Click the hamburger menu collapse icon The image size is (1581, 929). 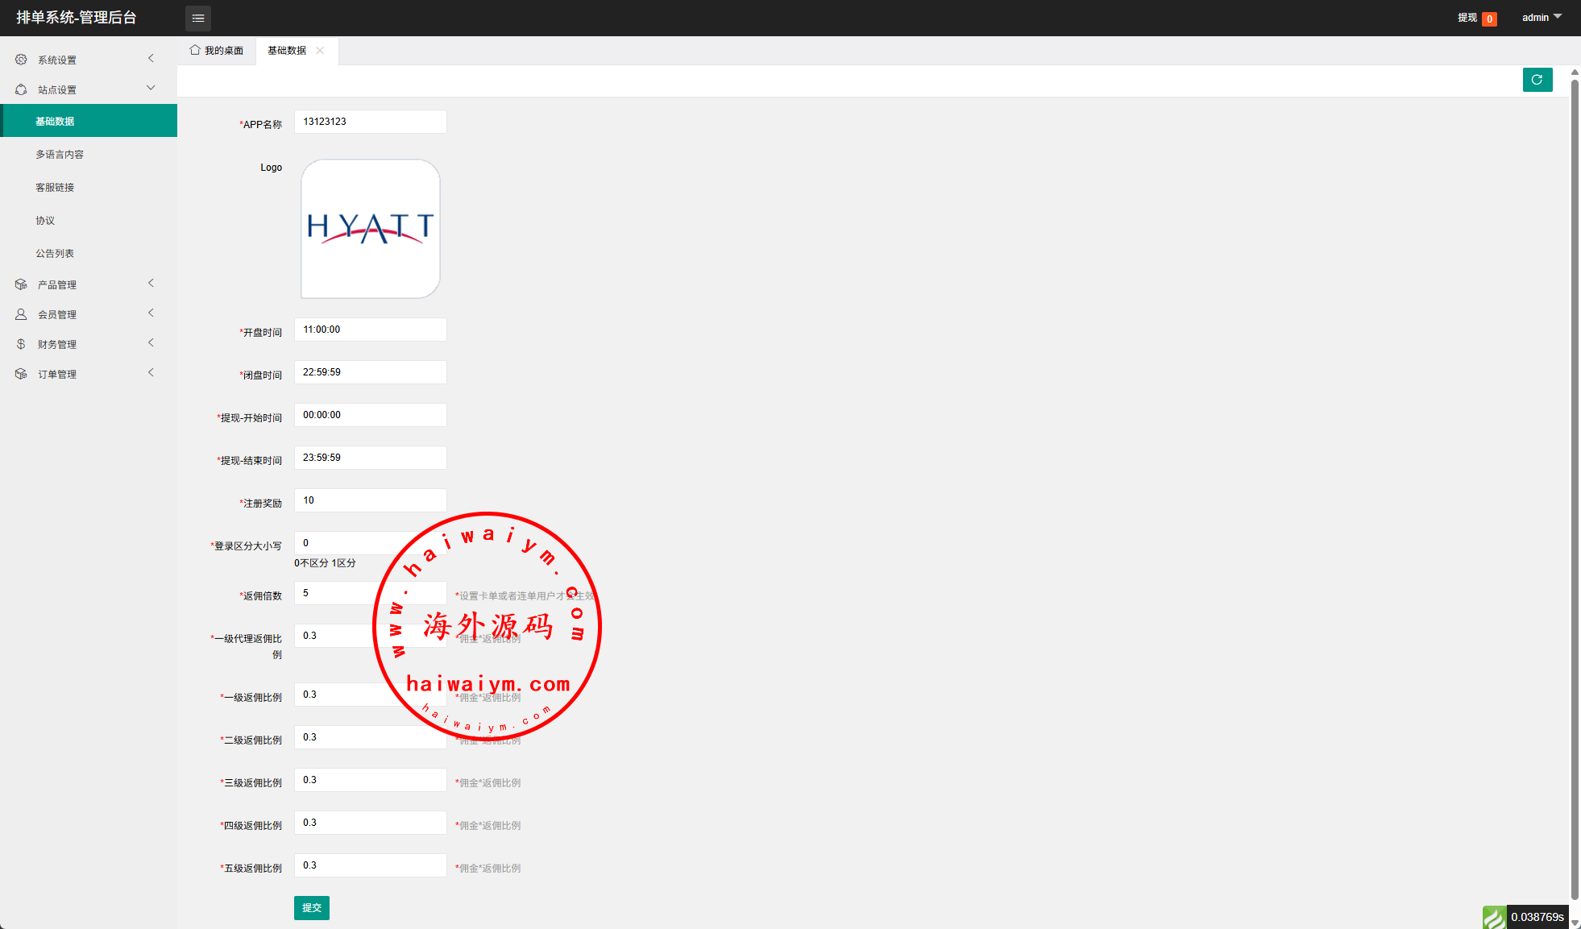pos(198,18)
